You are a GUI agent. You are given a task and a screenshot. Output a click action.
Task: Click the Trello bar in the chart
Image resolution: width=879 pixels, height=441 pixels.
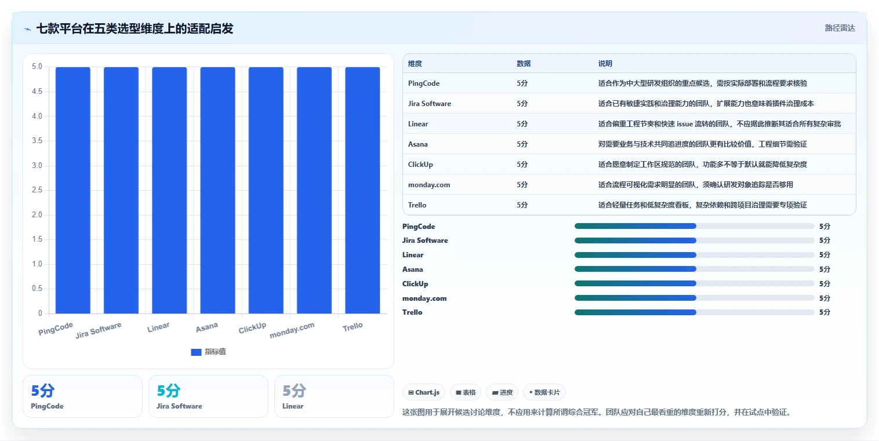point(362,190)
